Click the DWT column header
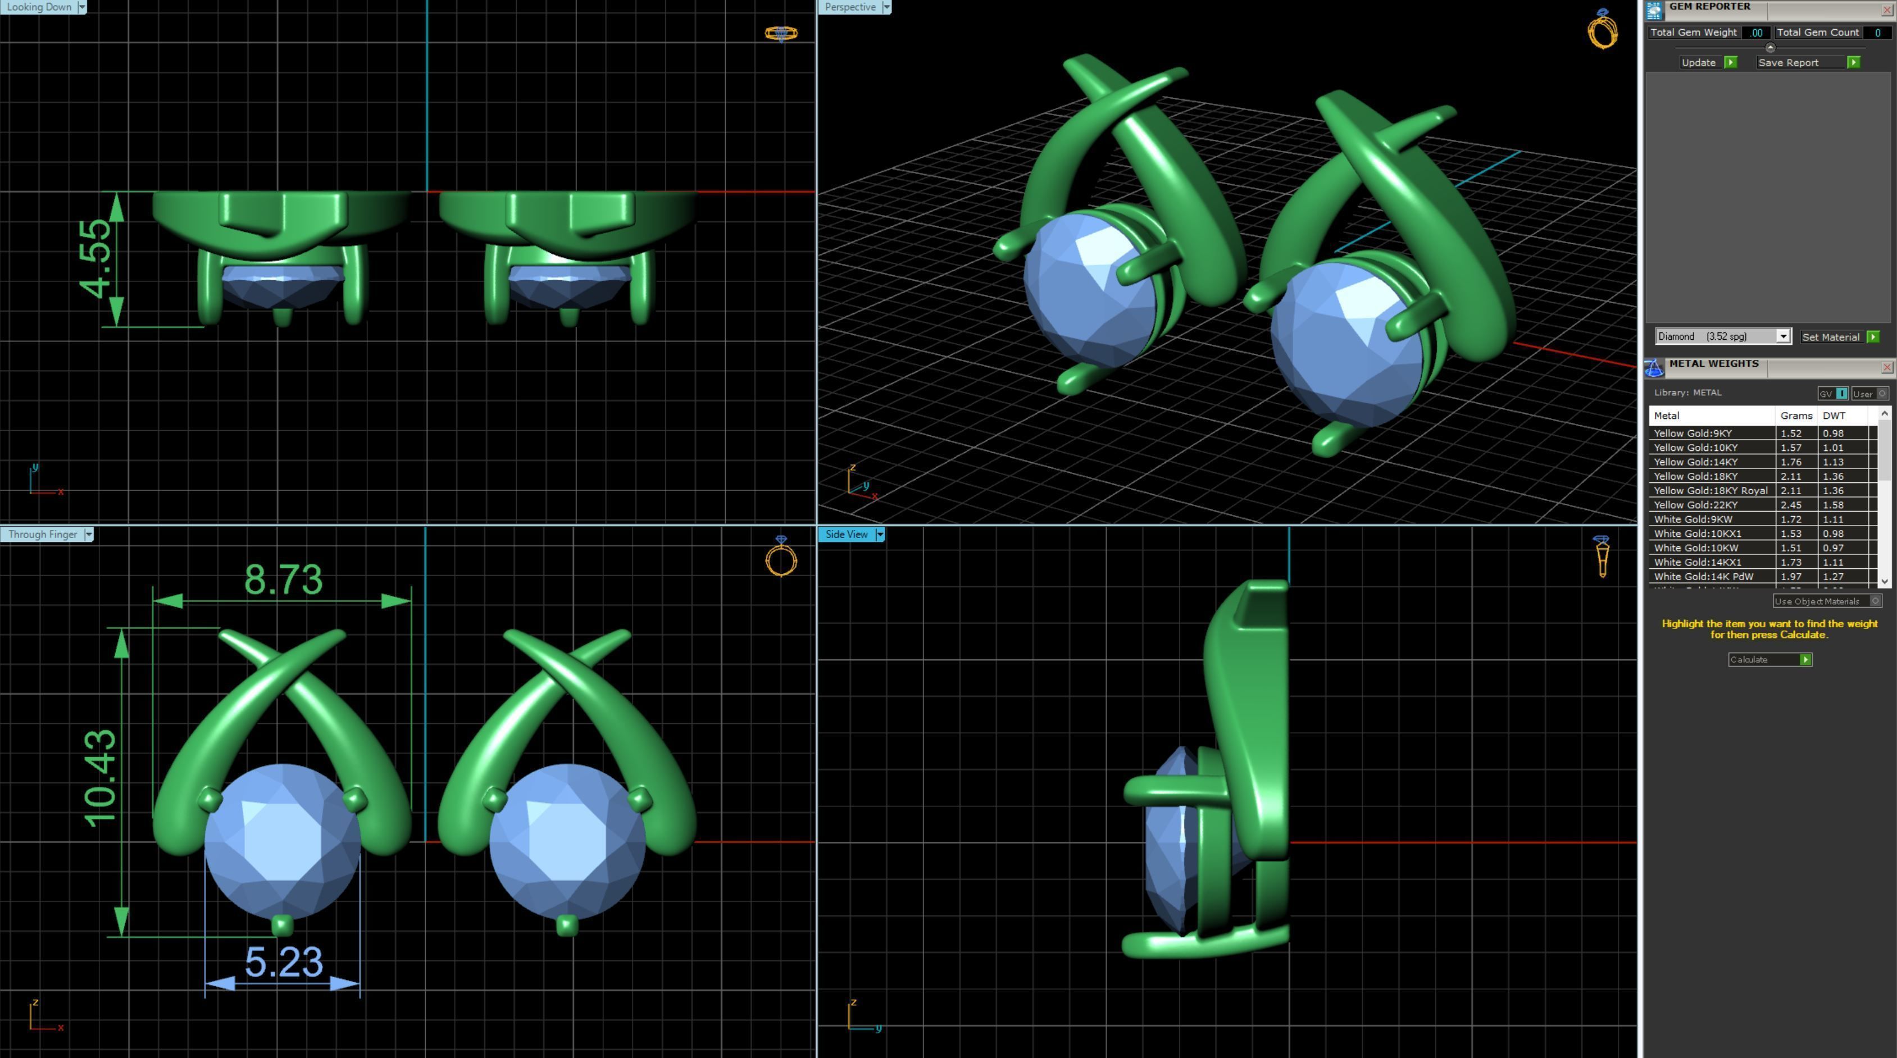The height and width of the screenshot is (1058, 1897). (1843, 416)
